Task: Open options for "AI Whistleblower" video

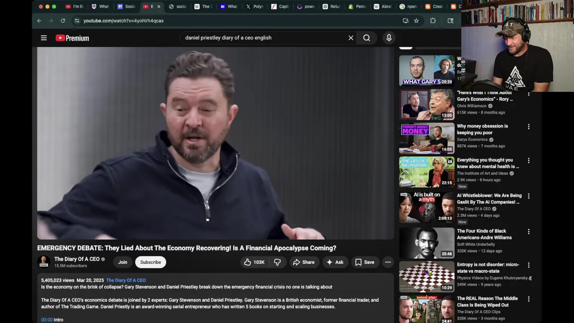Action: click(529, 196)
